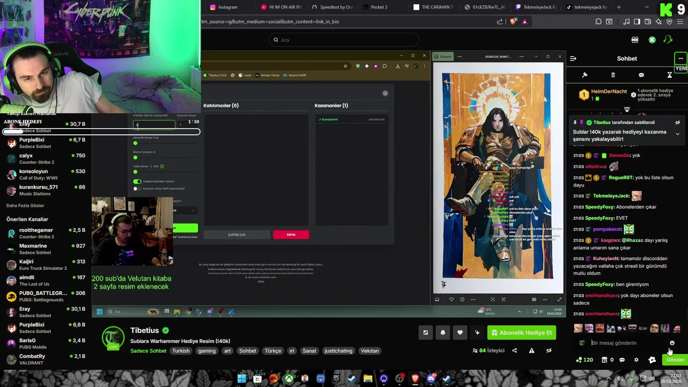Open Brave browser from taskbar
Viewport: 688px width, 387px height.
[x=415, y=378]
